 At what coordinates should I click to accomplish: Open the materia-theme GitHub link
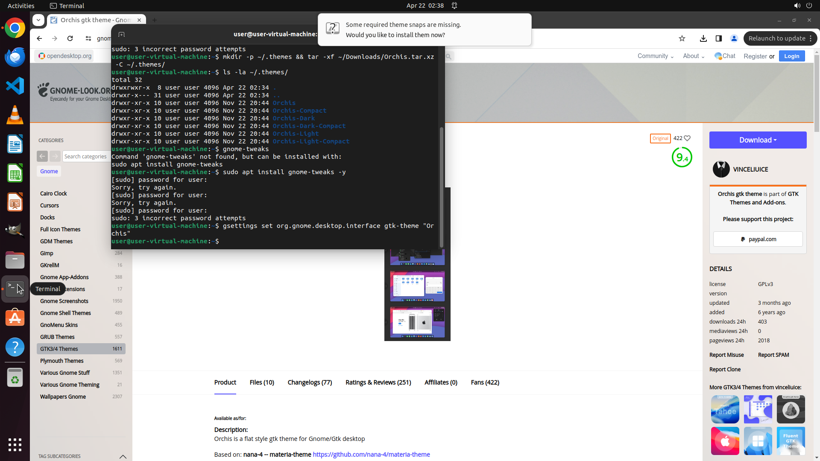[371, 455]
